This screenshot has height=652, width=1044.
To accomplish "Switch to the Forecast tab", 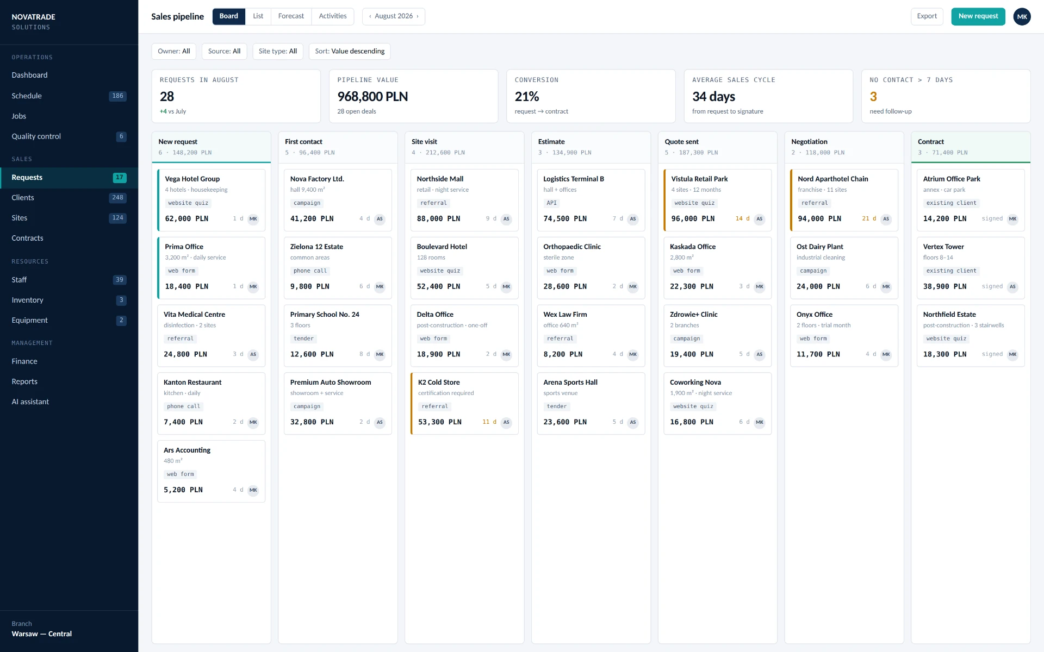I will [291, 16].
